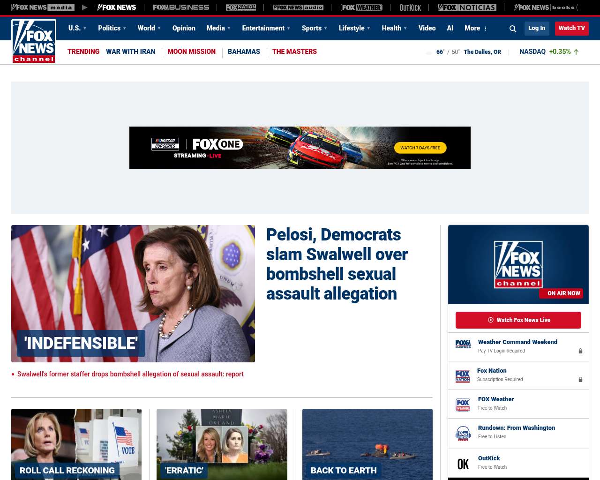Expand the U.S. dropdown menu

[x=77, y=28]
